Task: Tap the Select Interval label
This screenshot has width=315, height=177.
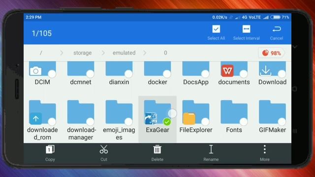Action: click(246, 38)
